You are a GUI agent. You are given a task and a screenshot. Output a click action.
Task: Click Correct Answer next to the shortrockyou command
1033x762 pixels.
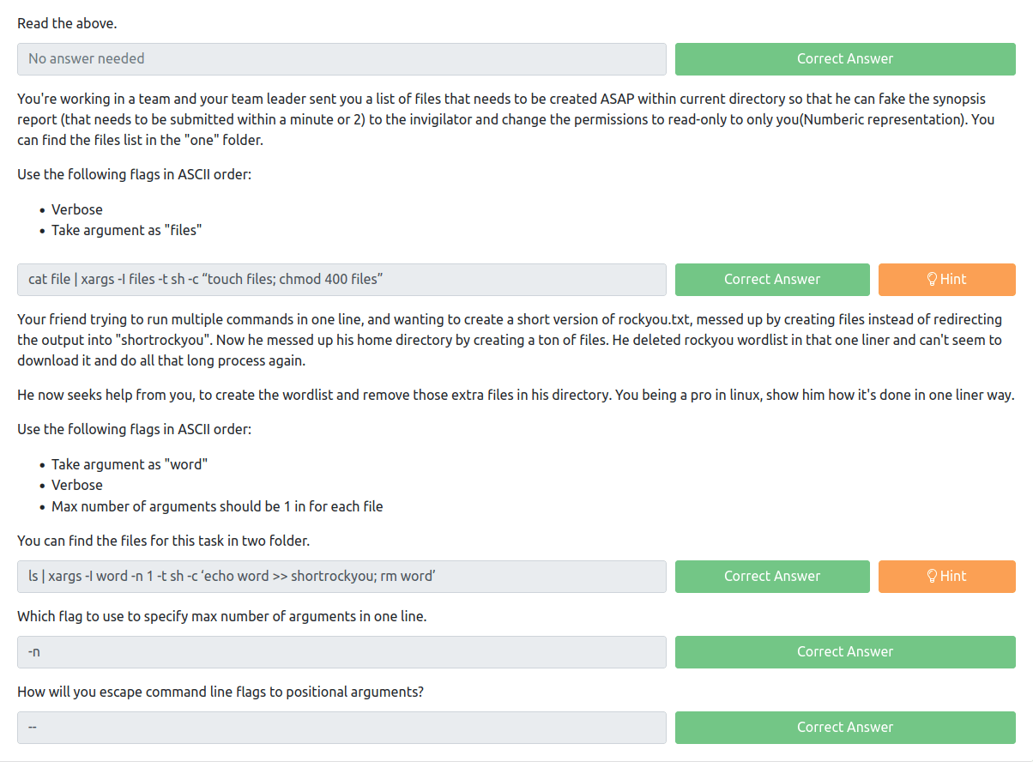[772, 577]
